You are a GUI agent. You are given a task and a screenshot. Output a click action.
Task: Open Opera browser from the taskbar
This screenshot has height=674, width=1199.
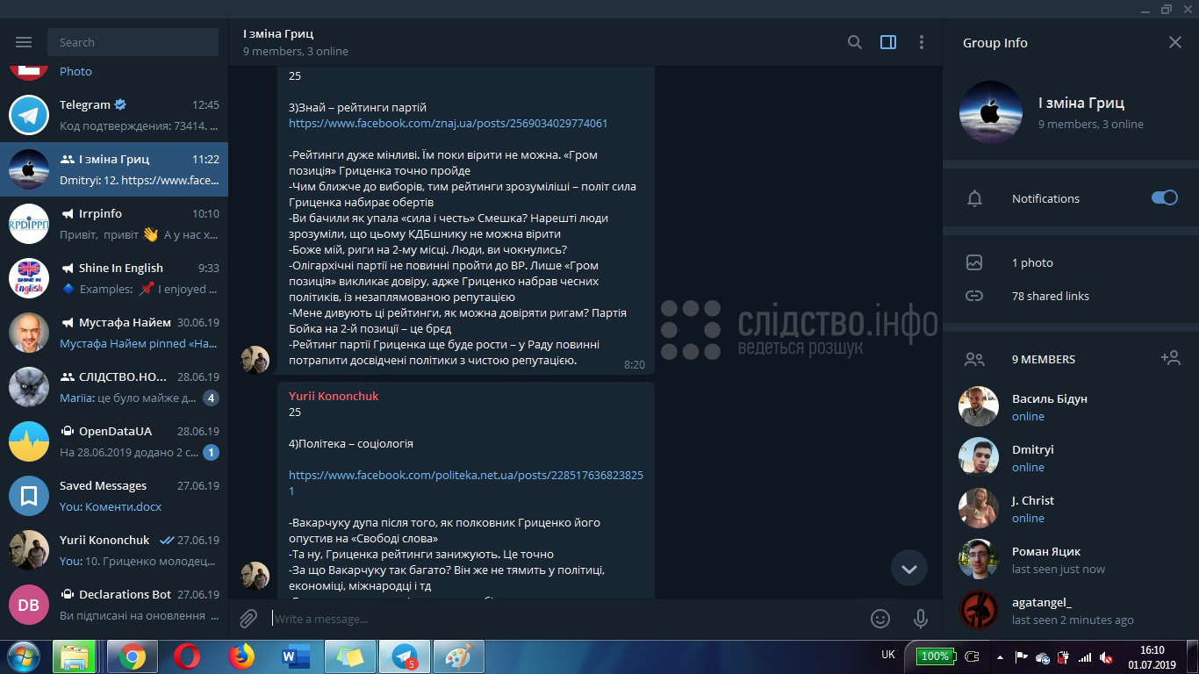(186, 656)
